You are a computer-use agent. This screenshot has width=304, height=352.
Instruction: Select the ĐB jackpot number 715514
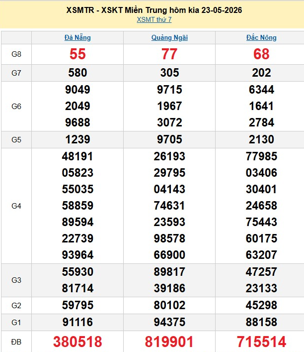[x=261, y=342]
